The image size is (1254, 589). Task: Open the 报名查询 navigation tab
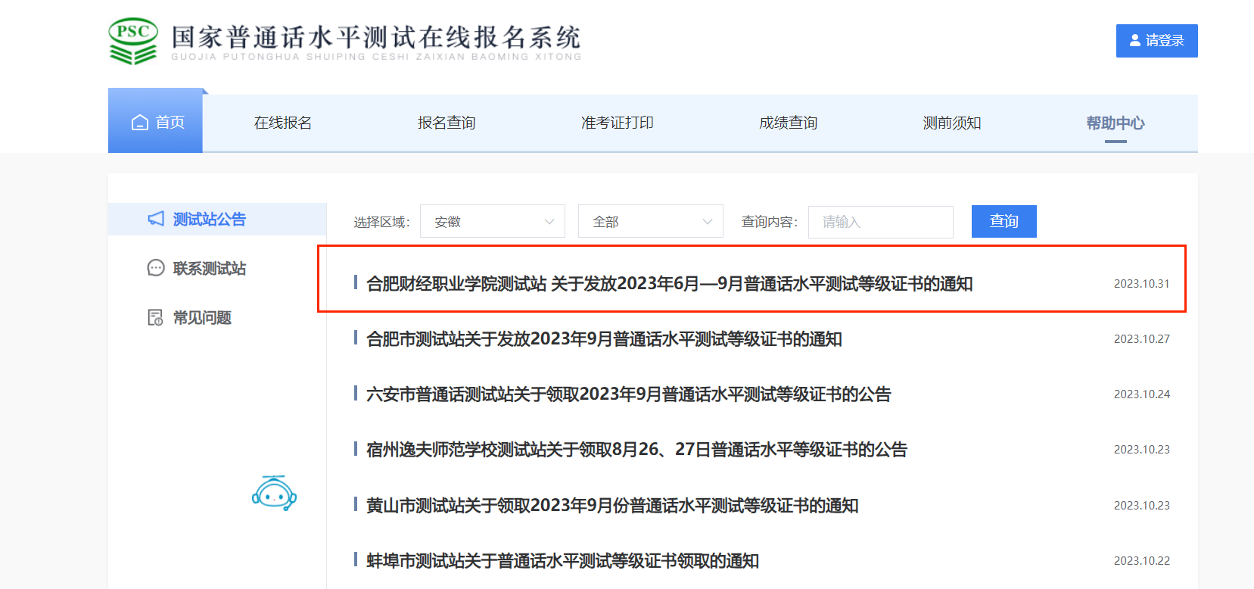447,123
